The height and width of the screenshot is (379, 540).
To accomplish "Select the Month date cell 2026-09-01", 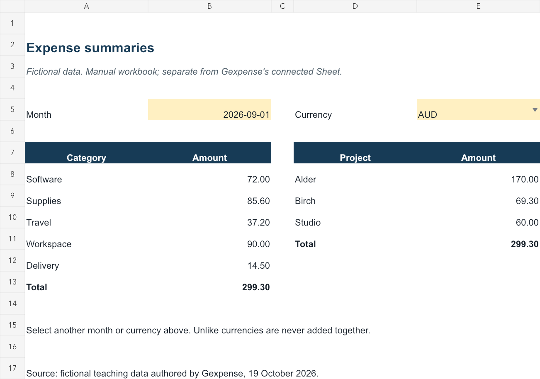I will pos(209,109).
